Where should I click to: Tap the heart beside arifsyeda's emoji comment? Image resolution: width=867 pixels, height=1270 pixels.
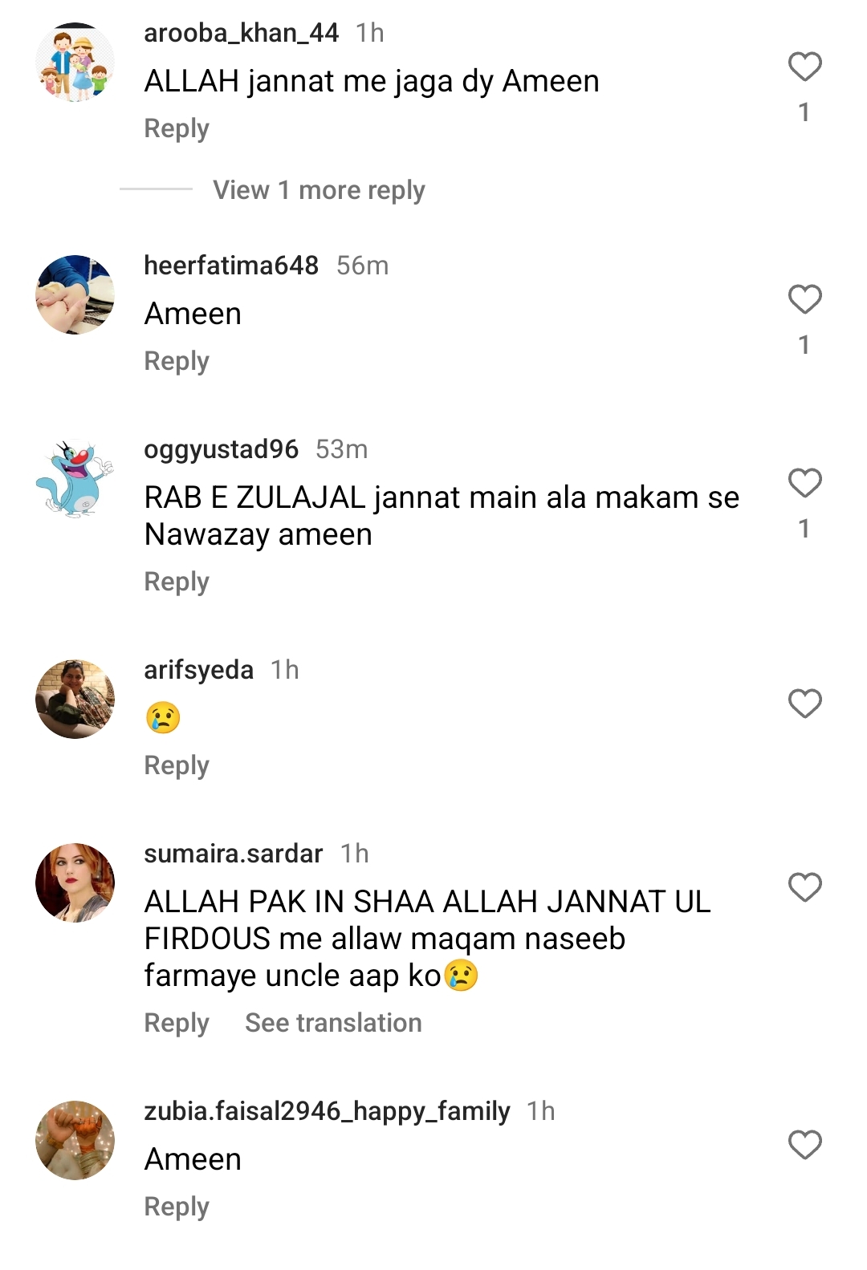804,704
